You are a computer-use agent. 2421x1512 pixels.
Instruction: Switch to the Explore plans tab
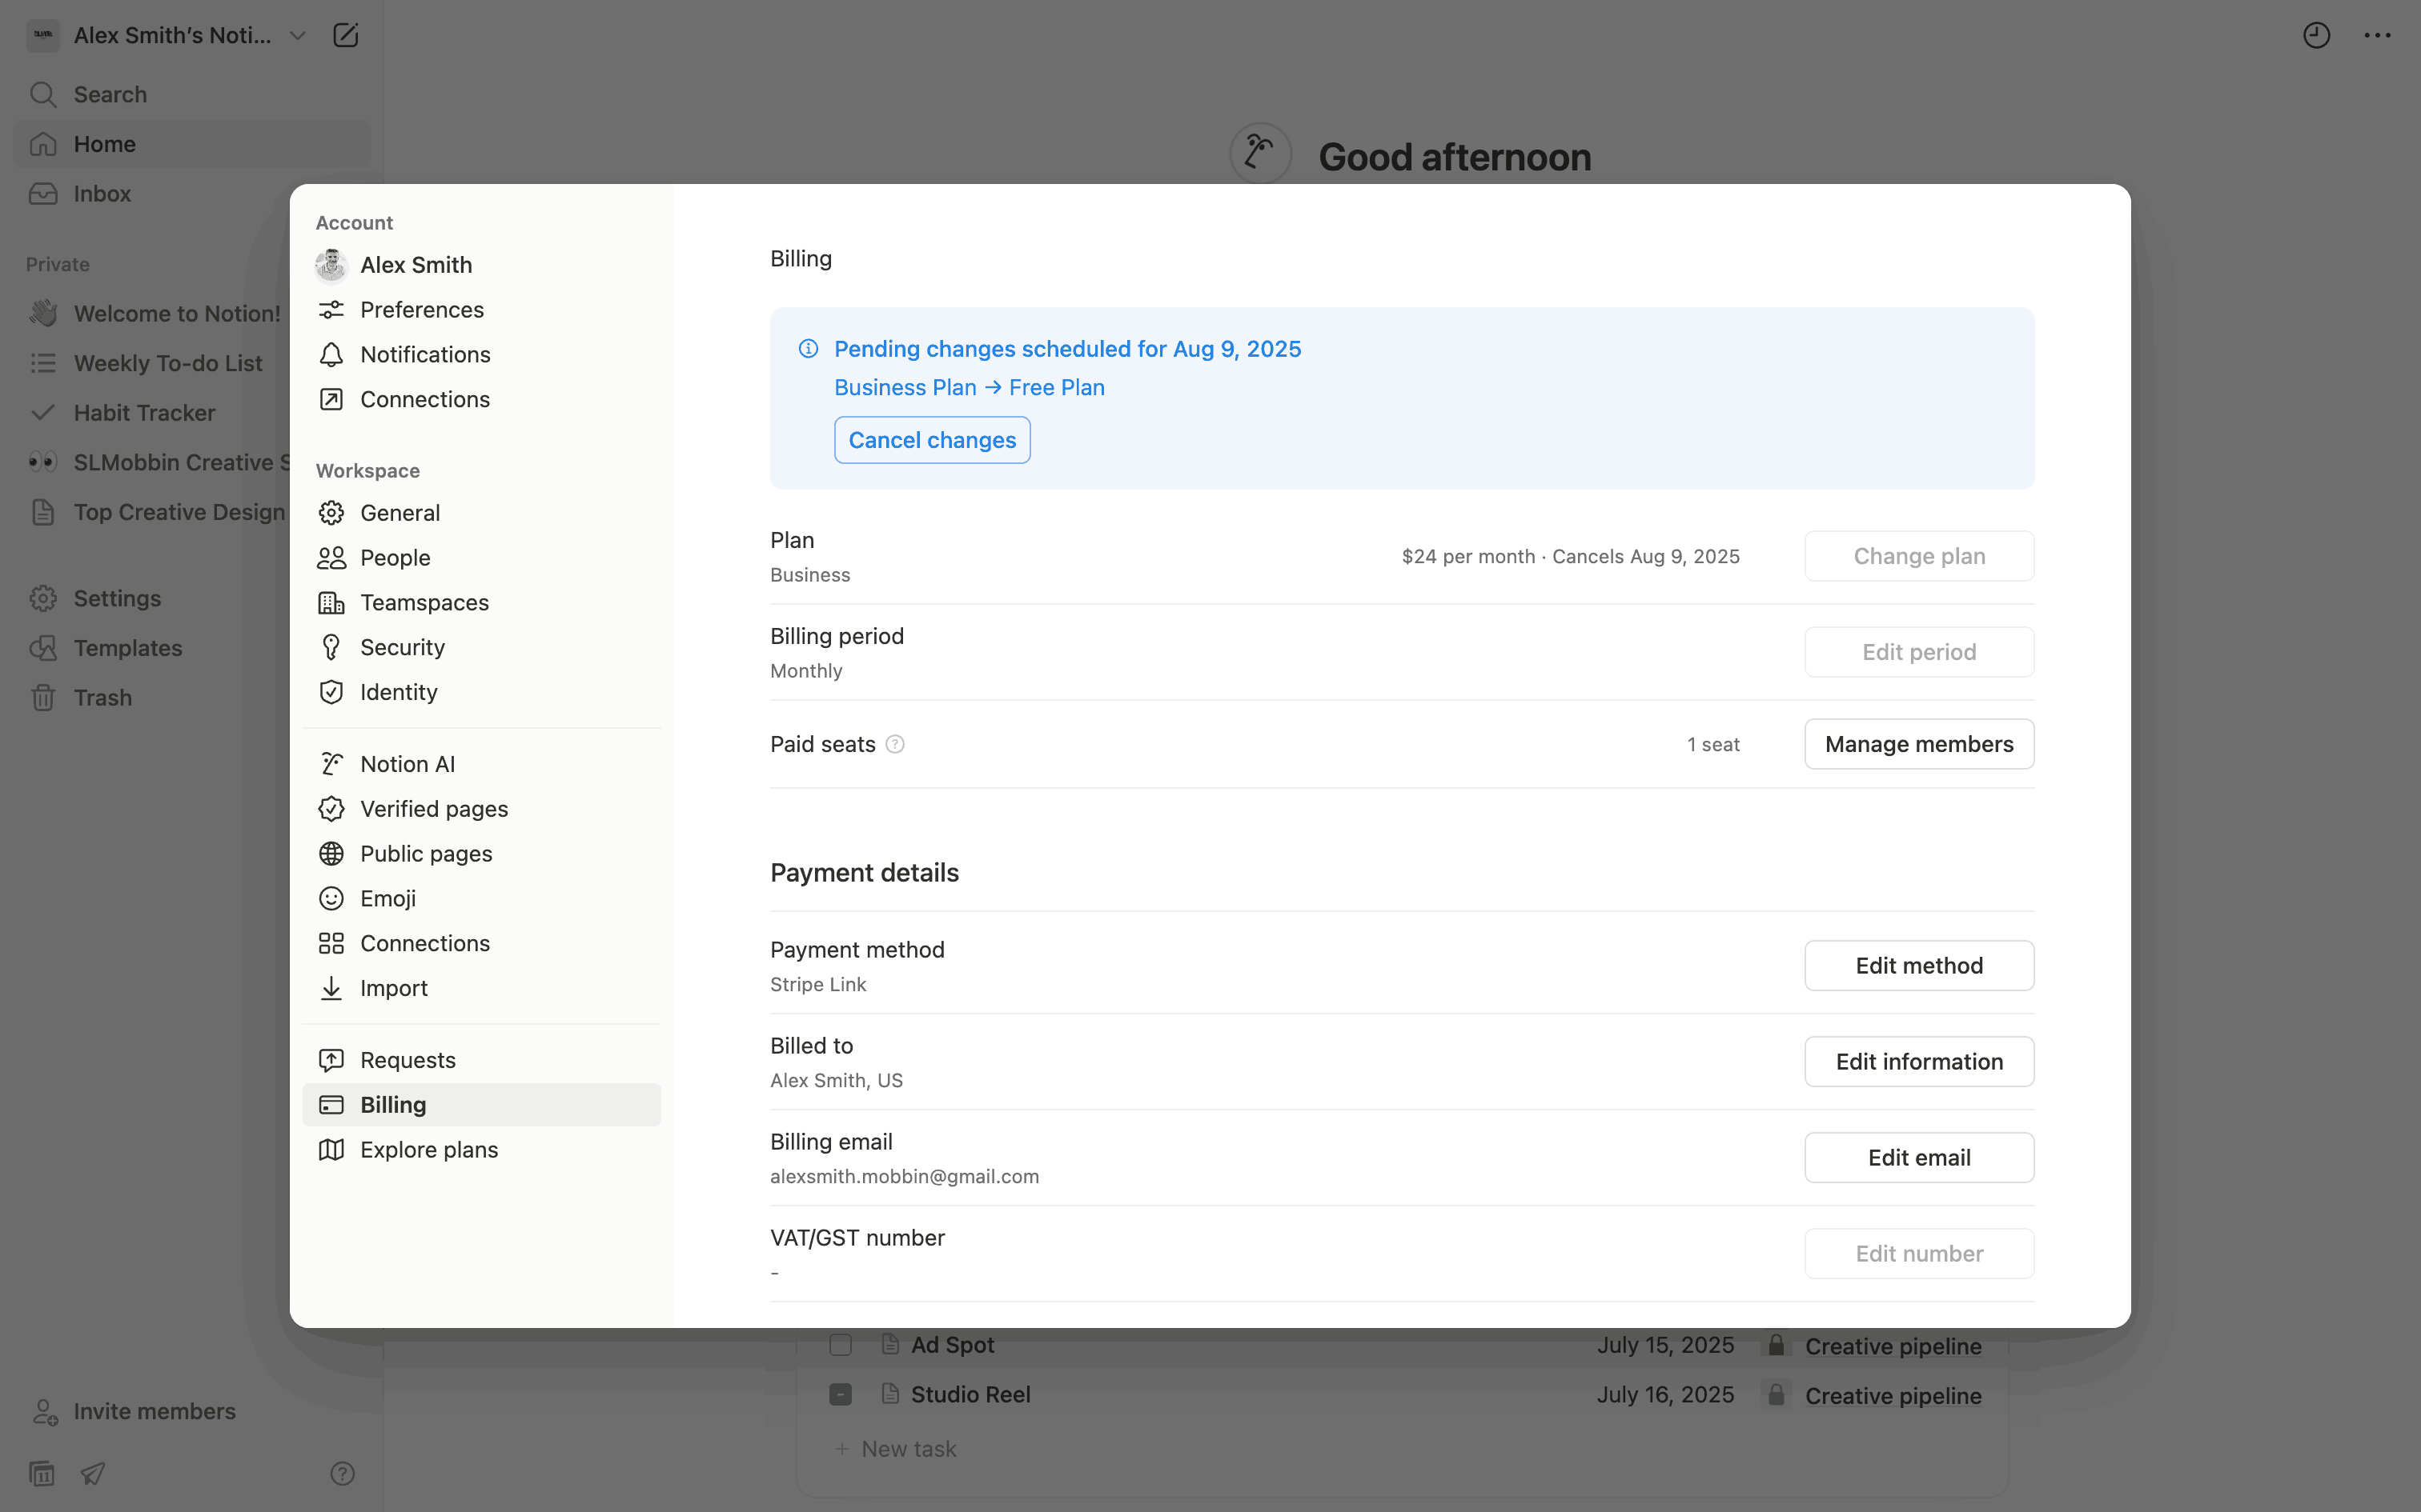coord(428,1149)
